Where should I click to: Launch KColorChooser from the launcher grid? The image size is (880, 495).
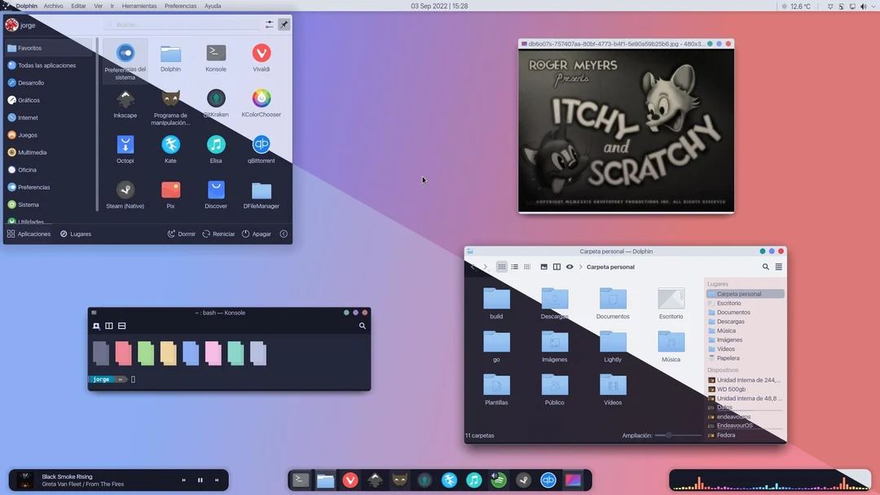261,98
